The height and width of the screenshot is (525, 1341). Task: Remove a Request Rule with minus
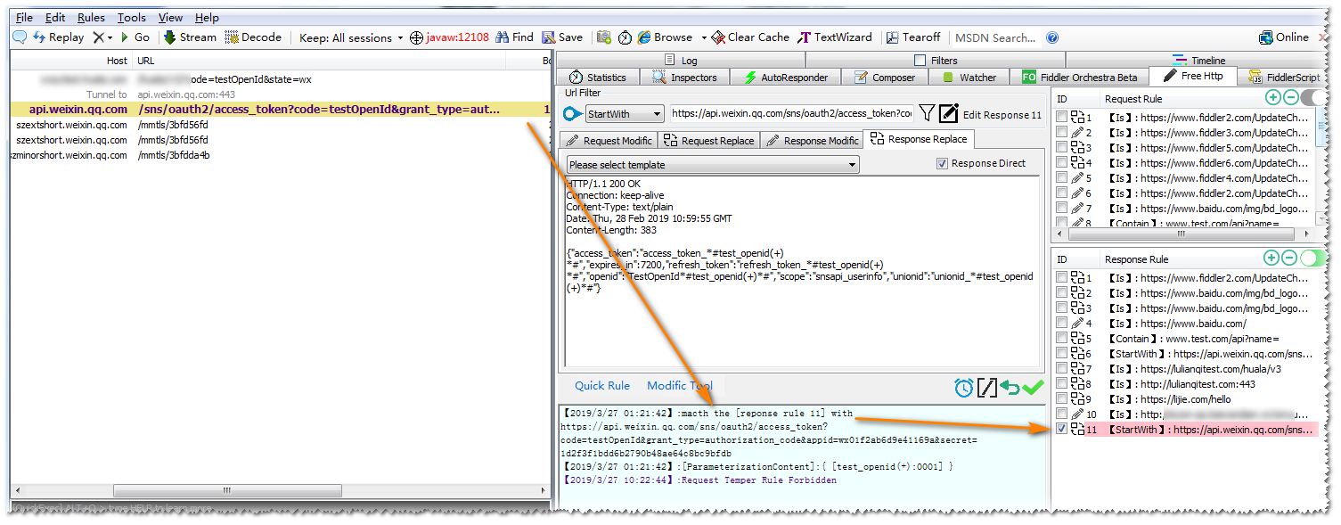1289,98
